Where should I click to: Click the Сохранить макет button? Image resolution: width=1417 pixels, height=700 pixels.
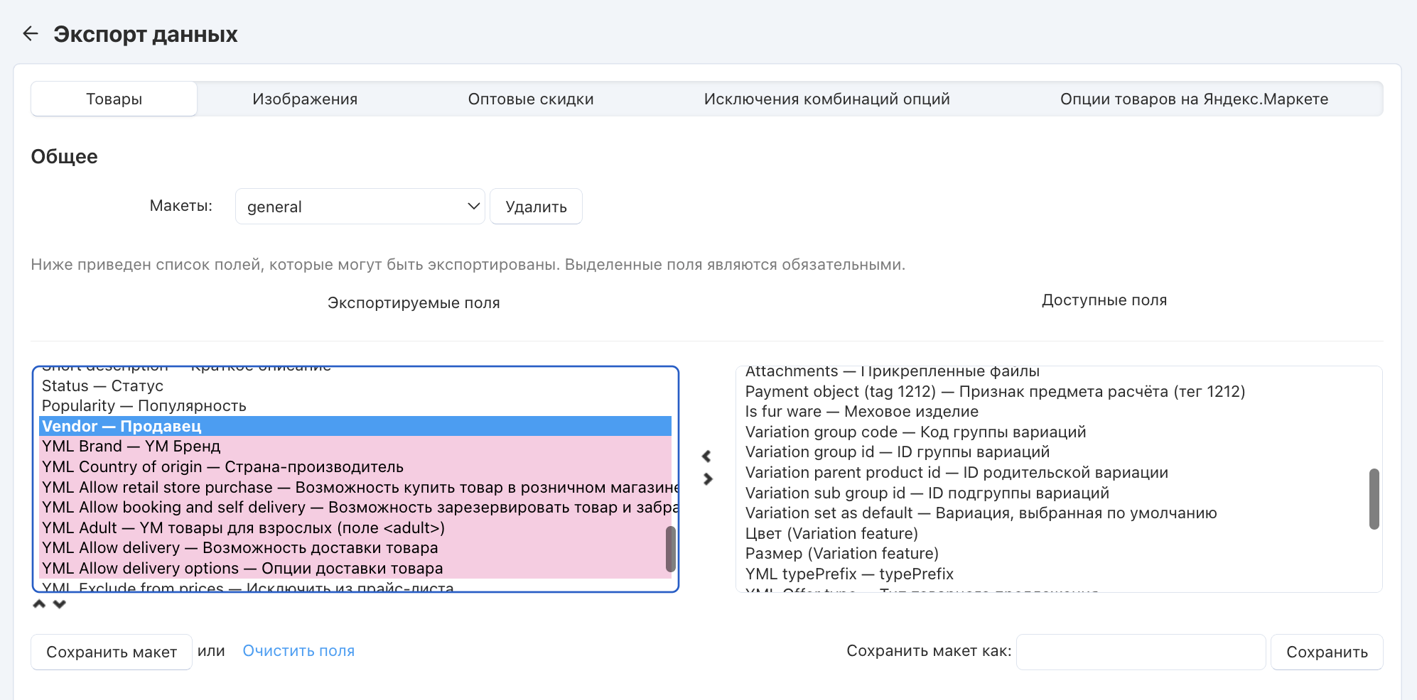tap(112, 652)
